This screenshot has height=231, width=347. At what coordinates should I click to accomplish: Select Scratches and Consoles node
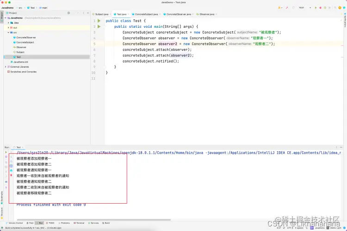click(x=23, y=72)
